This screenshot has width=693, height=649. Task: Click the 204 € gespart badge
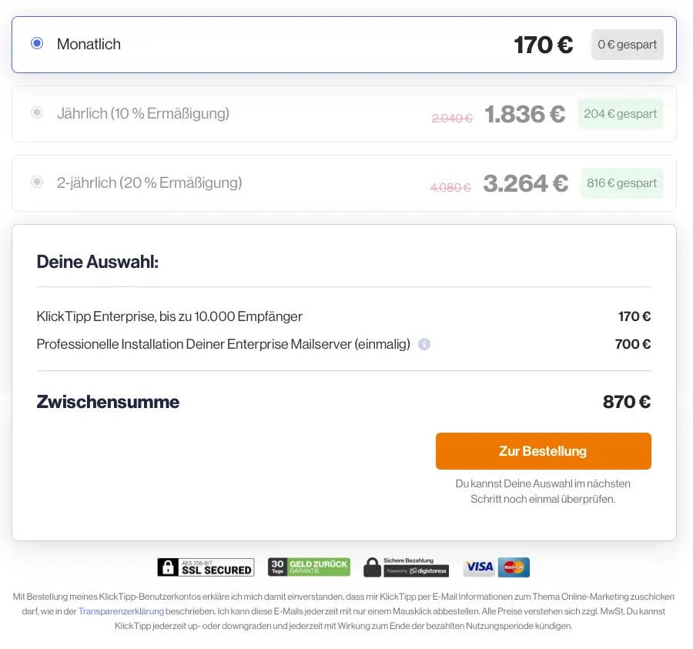coord(621,114)
